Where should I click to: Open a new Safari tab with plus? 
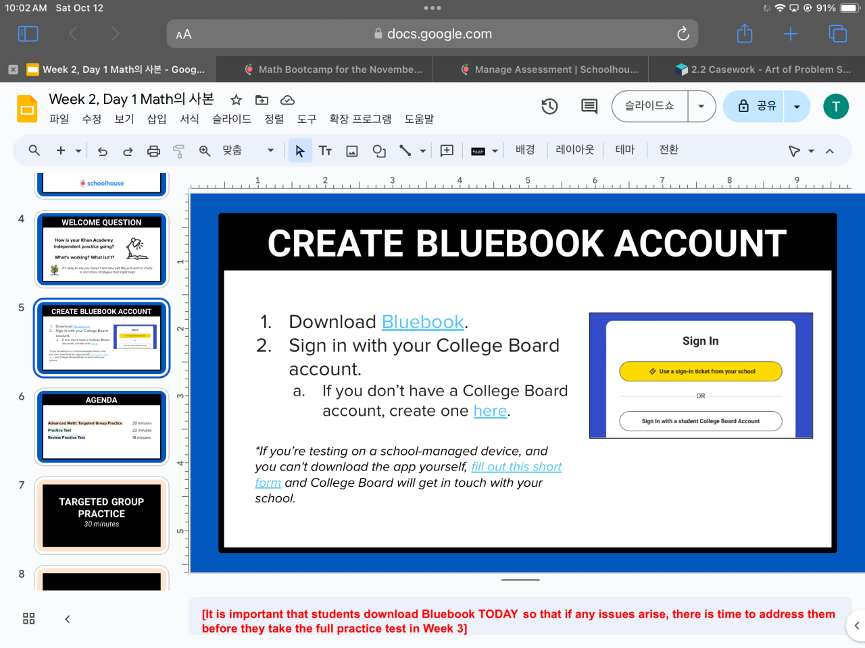click(x=791, y=34)
